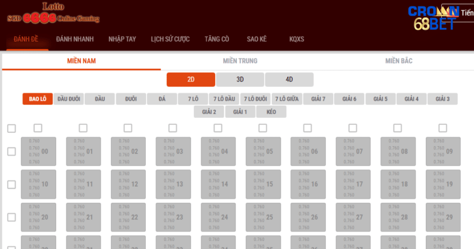Screen dimensions: 474x249
Task: Open the Đánh Nhanh menu
Action: (x=75, y=39)
